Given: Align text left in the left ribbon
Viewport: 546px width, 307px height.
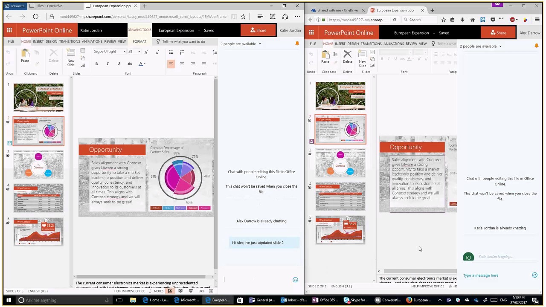Looking at the screenshot, I should pos(171,64).
